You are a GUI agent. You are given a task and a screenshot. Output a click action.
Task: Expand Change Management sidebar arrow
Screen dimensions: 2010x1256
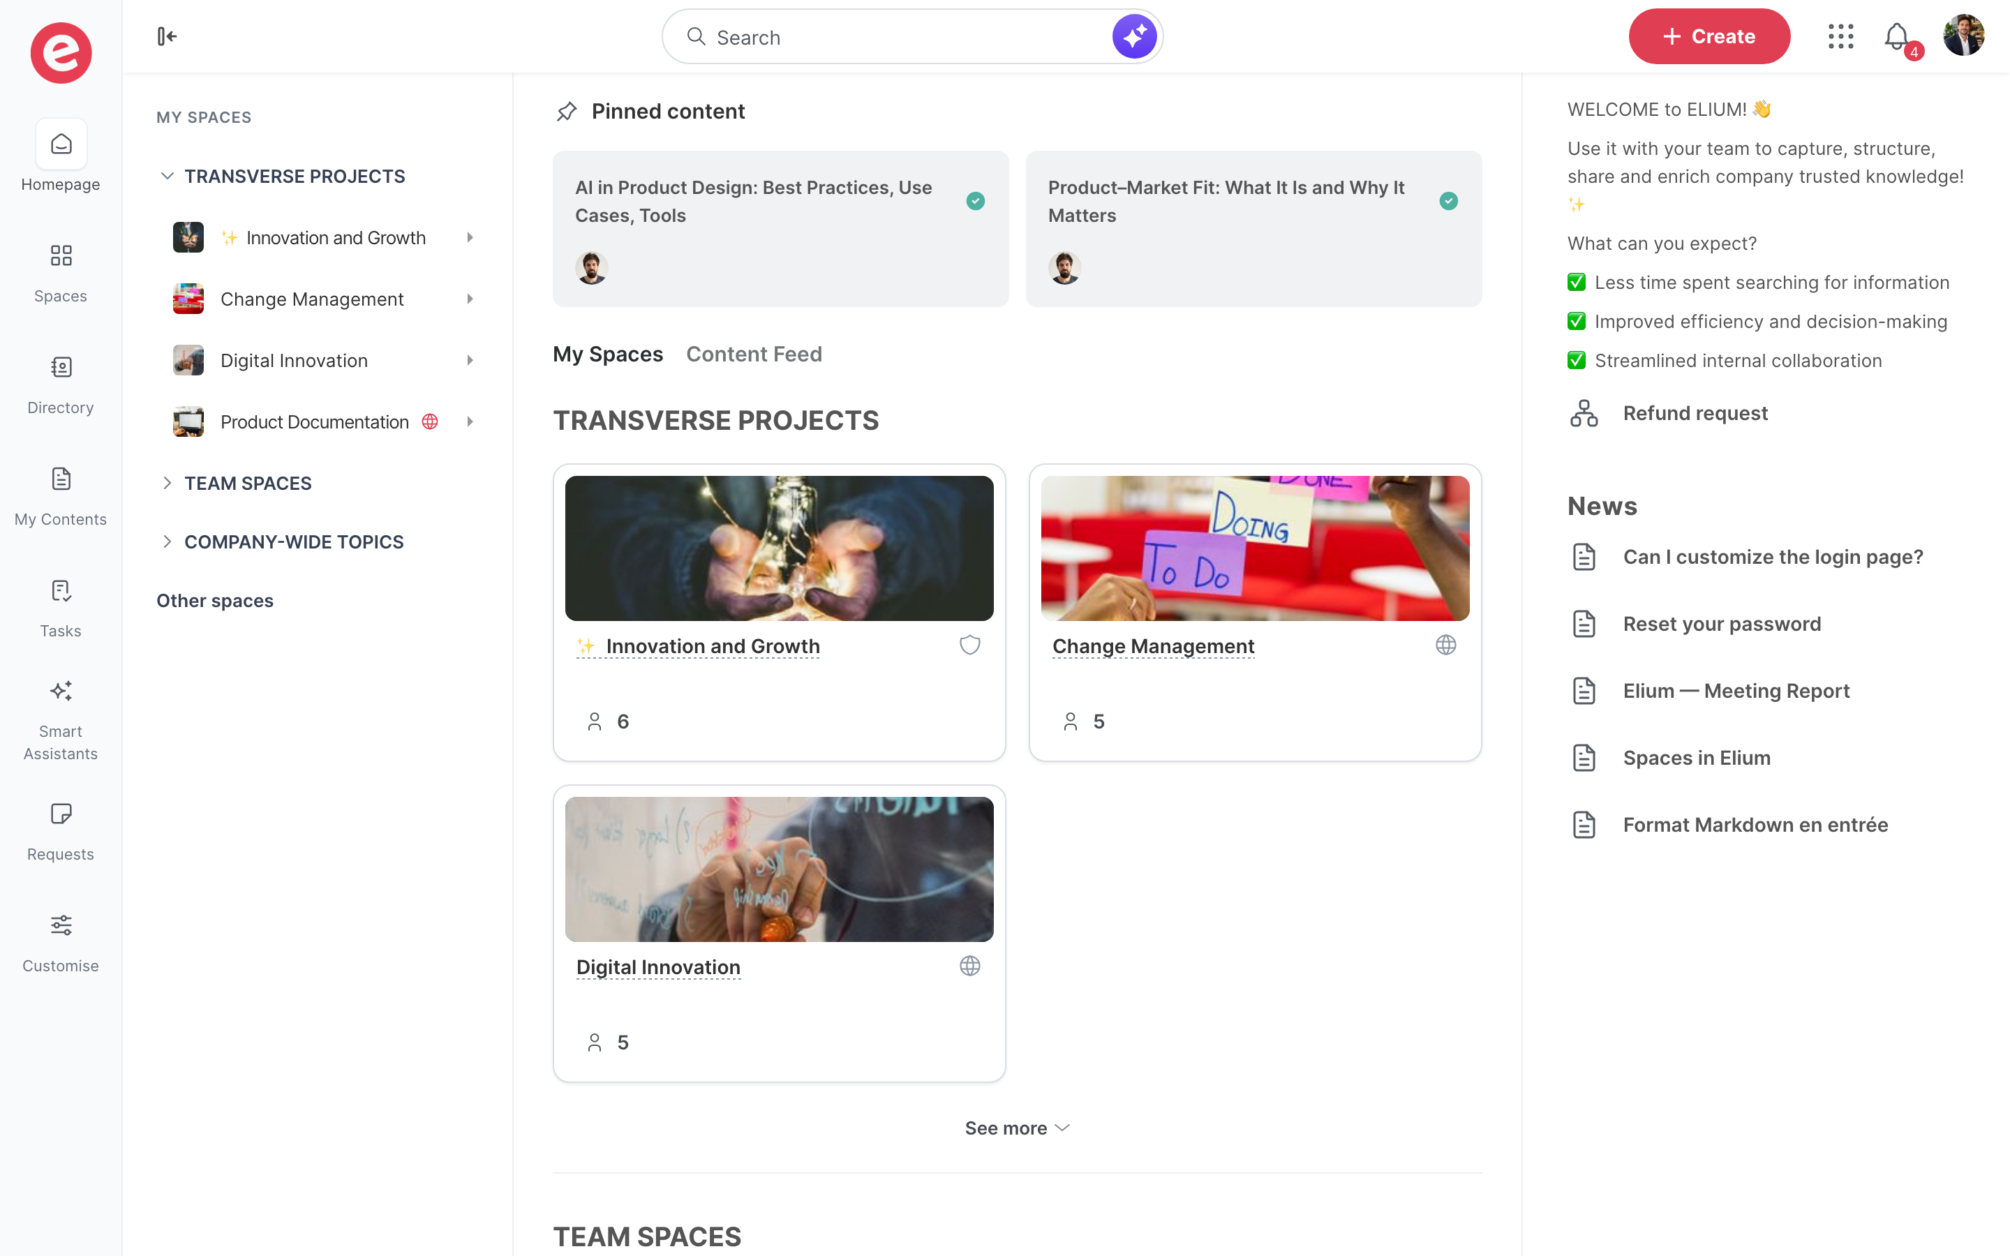click(470, 299)
